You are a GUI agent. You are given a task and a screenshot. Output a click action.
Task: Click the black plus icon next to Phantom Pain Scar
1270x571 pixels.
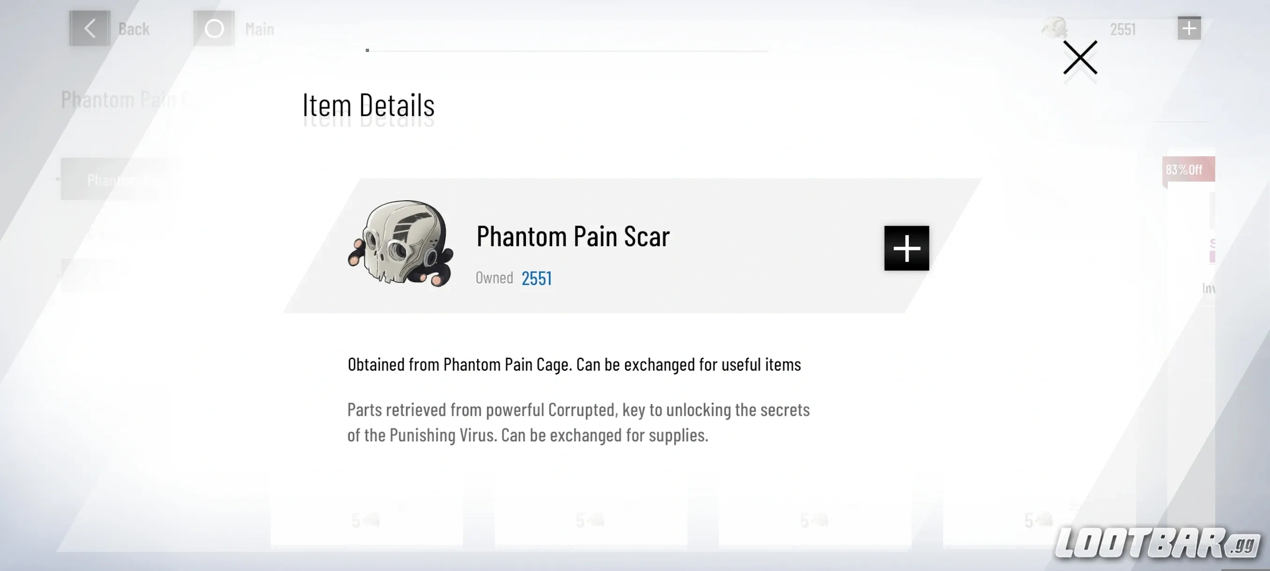(907, 249)
